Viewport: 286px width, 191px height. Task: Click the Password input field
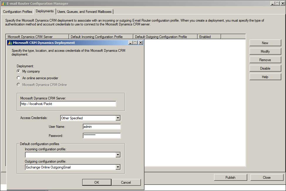102,136
